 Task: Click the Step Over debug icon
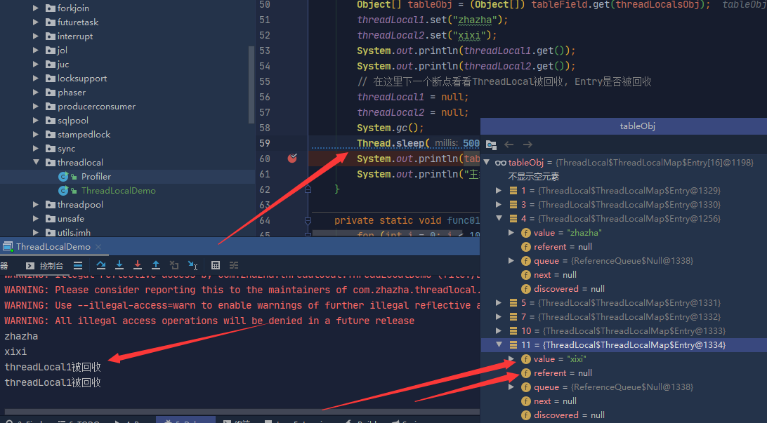[100, 265]
